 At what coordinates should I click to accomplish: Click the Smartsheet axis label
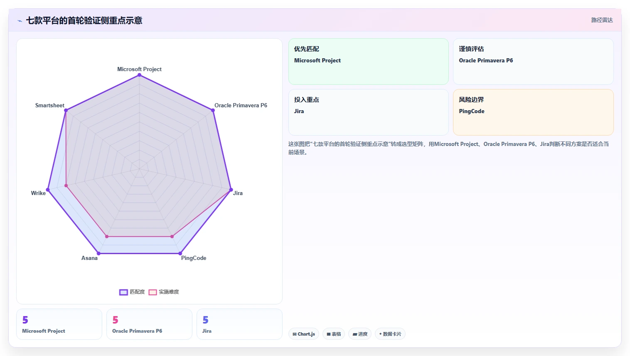click(50, 106)
